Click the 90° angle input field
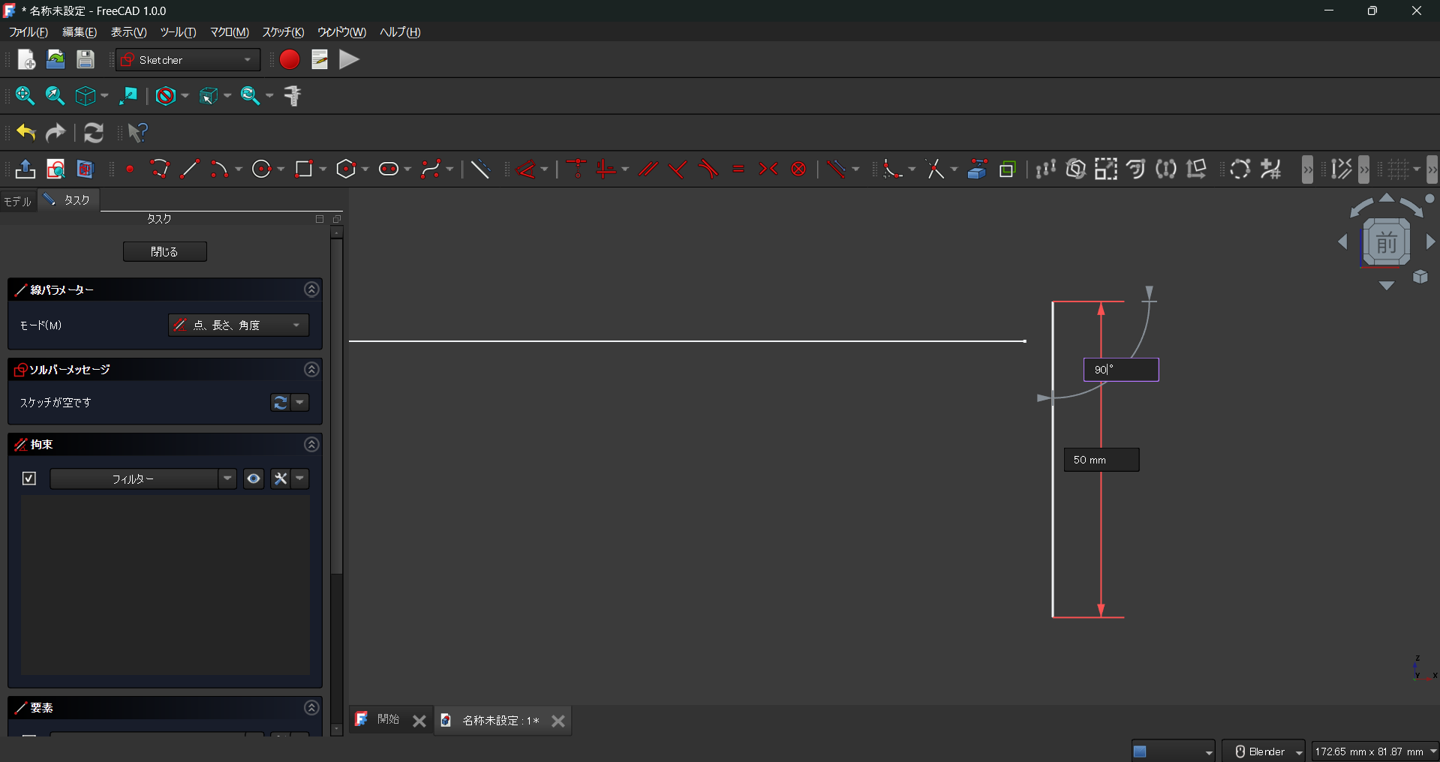This screenshot has height=762, width=1440. click(1121, 370)
